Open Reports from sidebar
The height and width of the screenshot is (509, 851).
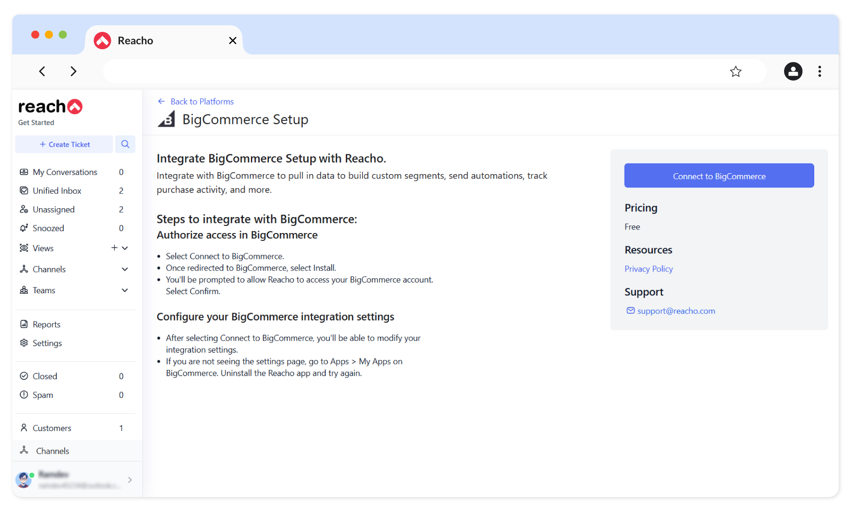tap(46, 324)
